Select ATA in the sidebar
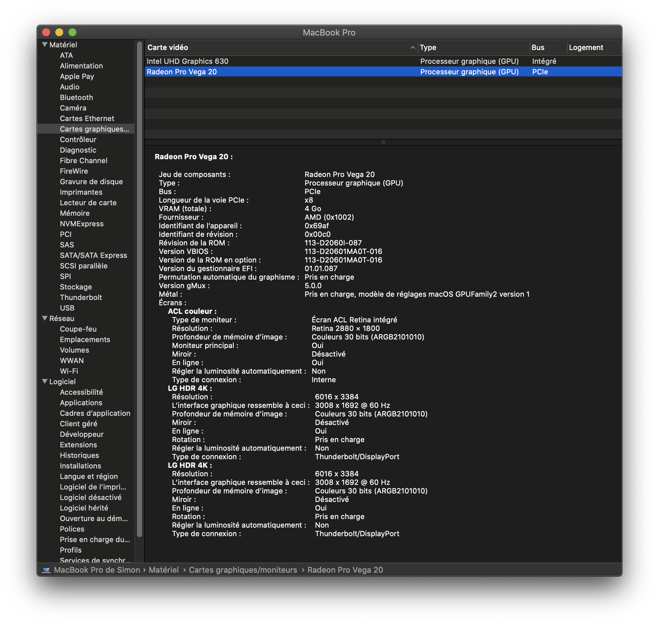Viewport: 659px width, 625px height. pos(66,55)
